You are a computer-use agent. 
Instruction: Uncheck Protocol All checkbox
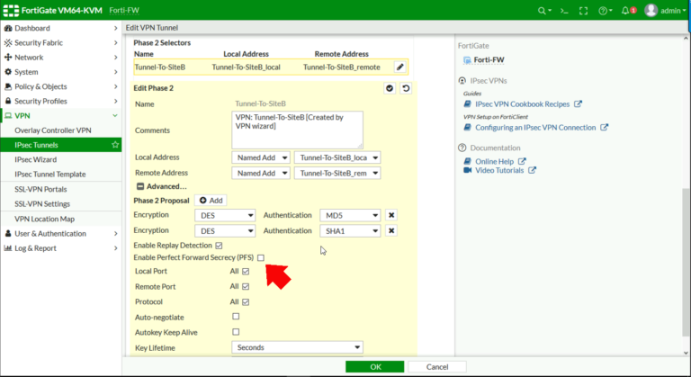[246, 302]
